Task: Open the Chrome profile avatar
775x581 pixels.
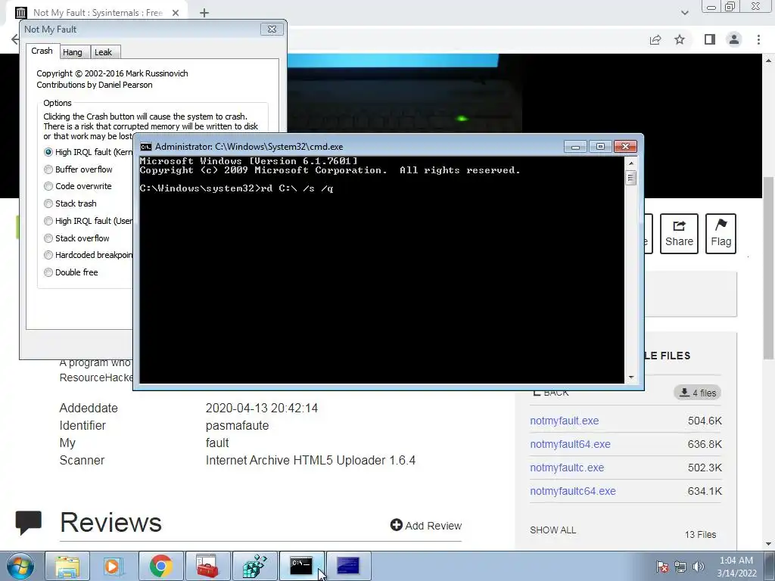Action: pyautogui.click(x=734, y=39)
